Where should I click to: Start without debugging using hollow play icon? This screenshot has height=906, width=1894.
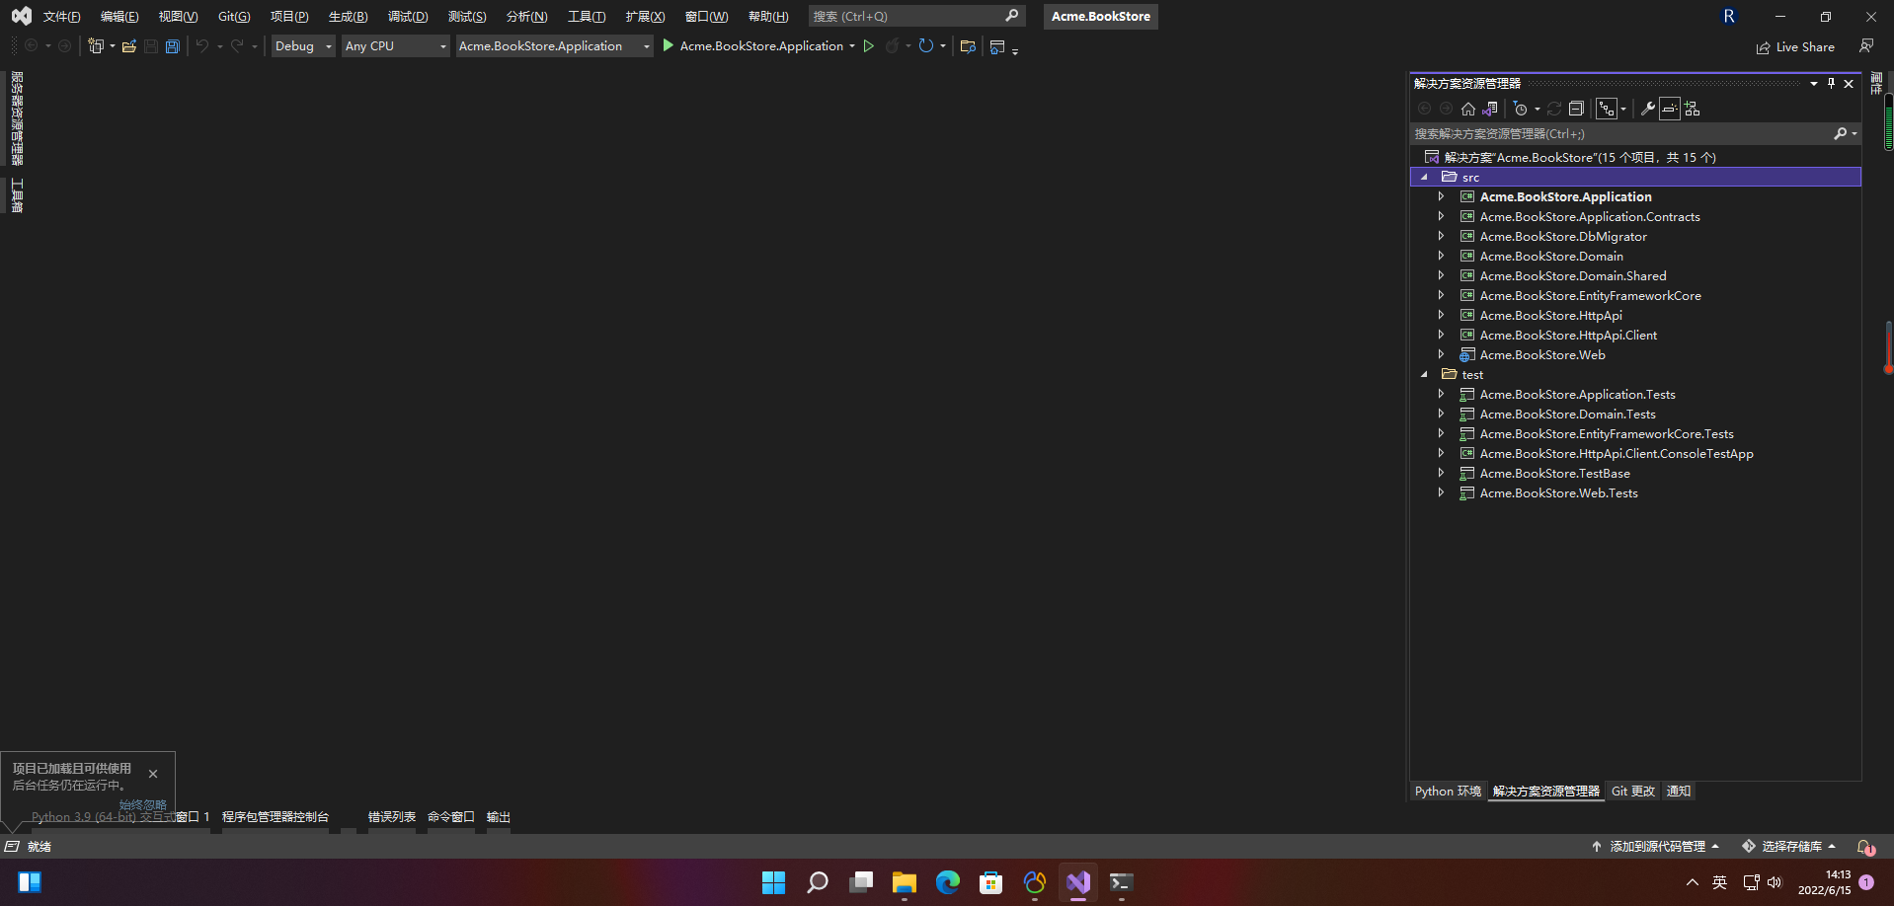[869, 46]
